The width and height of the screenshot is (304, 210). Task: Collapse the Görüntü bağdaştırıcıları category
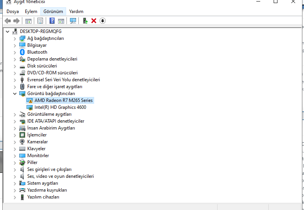coord(15,94)
